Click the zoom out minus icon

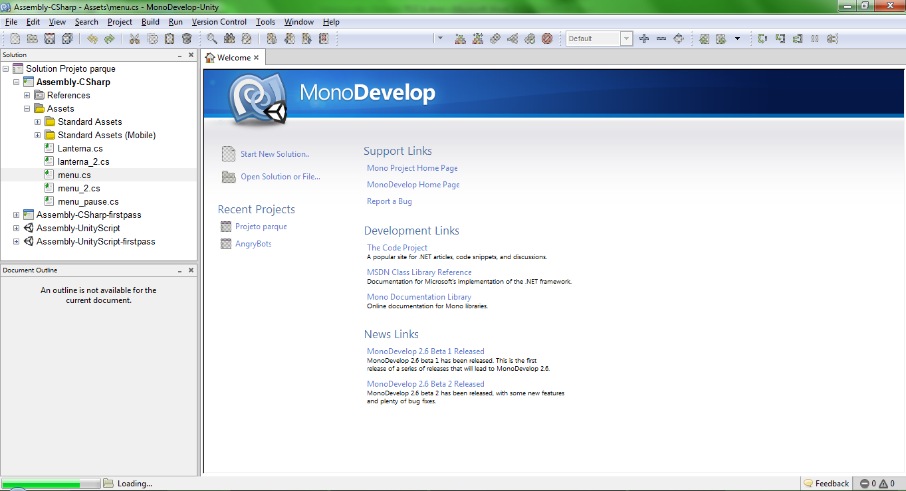pos(661,39)
